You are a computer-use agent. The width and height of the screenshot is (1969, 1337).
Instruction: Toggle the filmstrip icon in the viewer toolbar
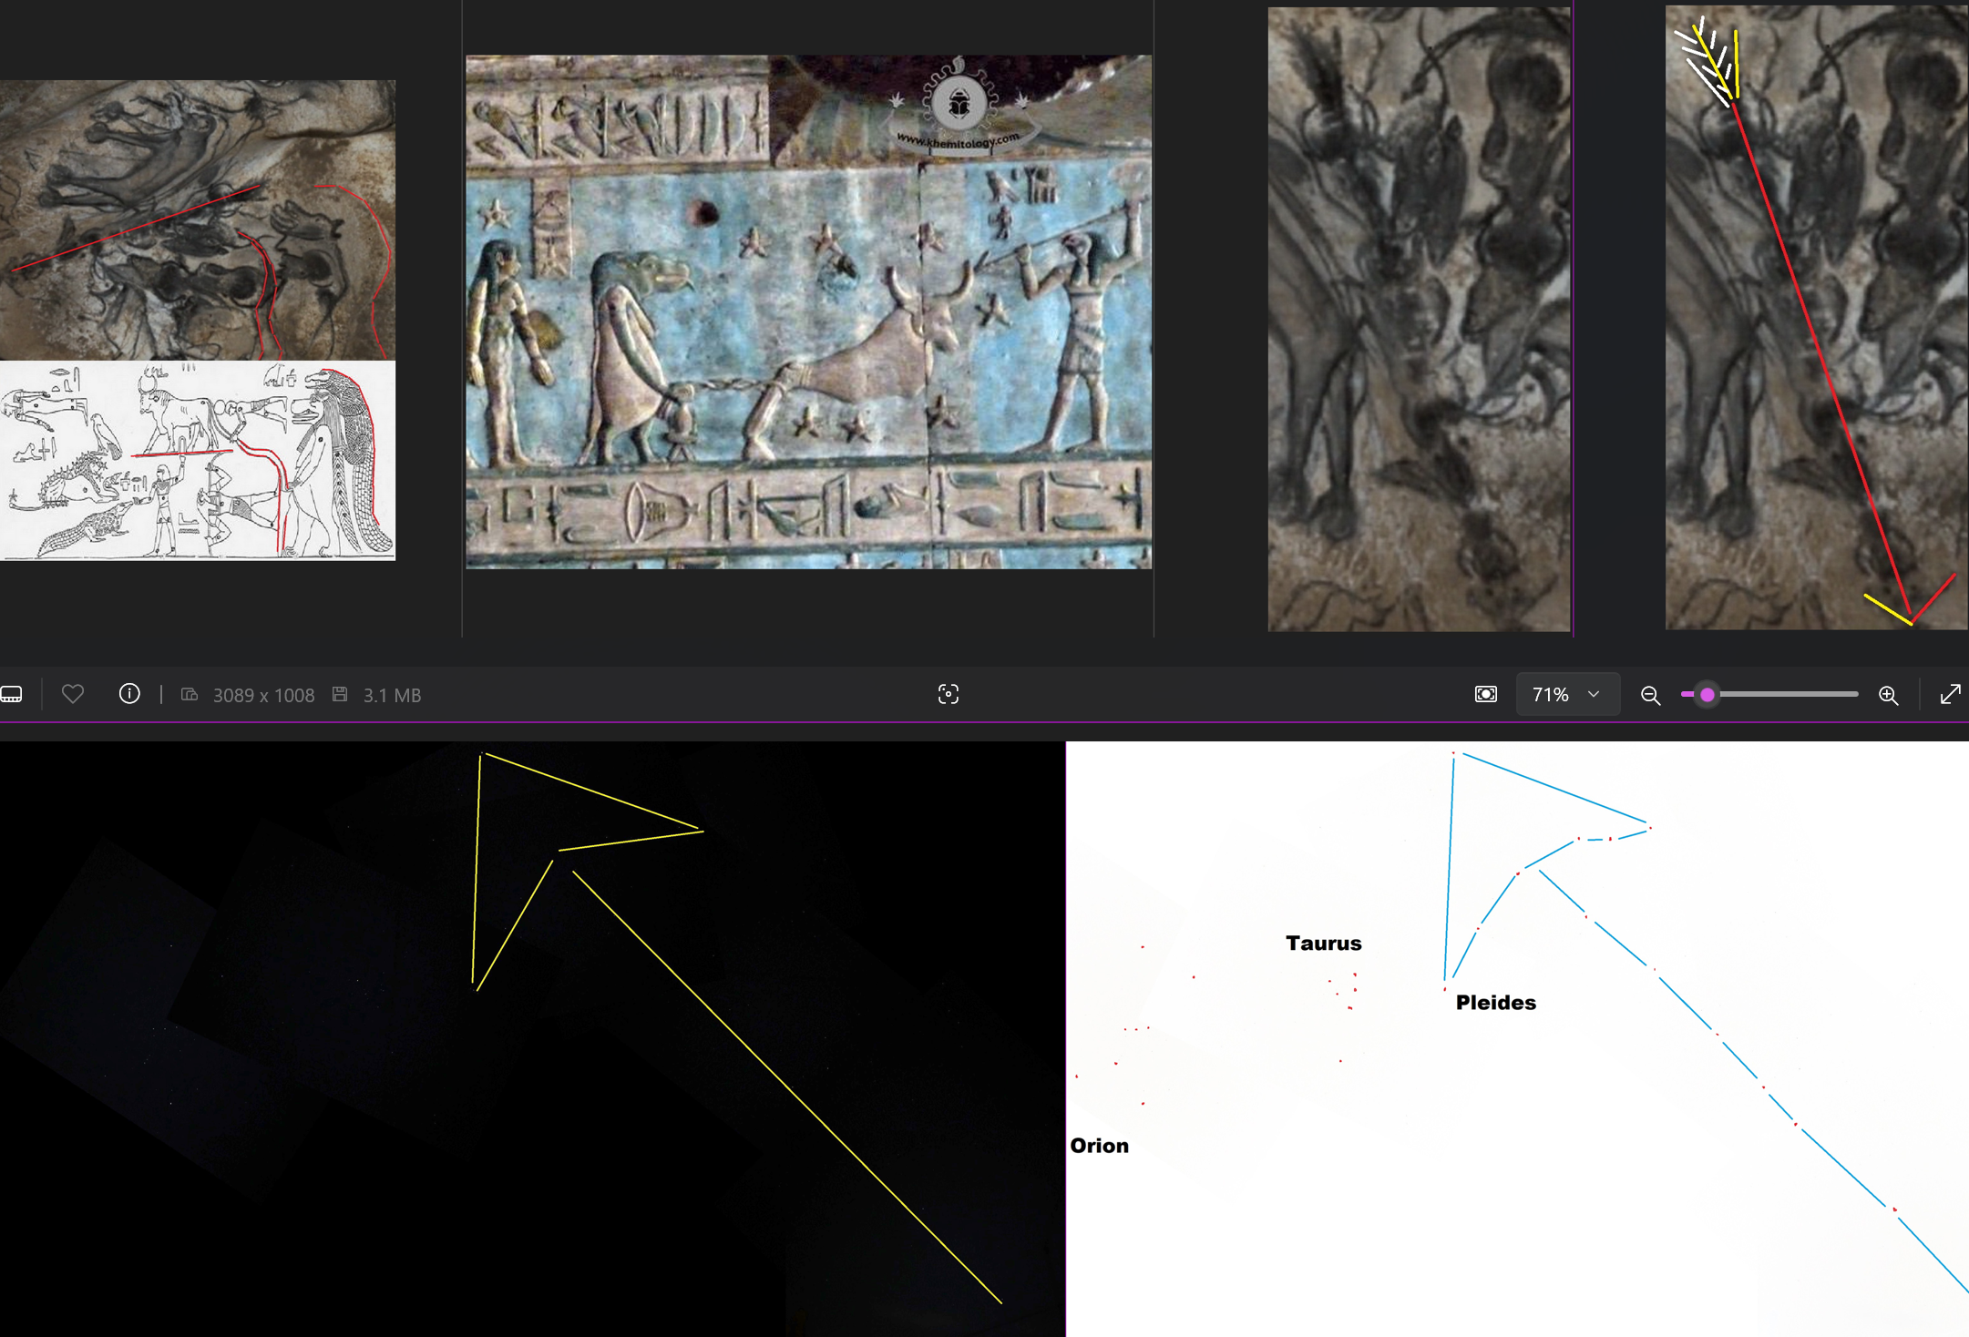[11, 695]
